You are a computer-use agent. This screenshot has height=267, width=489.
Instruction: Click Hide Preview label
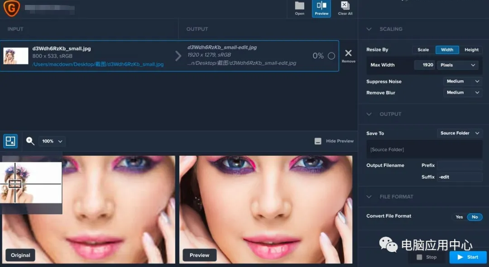point(340,141)
